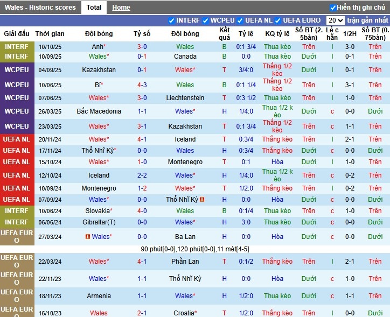Switch to the Home tab

coord(121,8)
